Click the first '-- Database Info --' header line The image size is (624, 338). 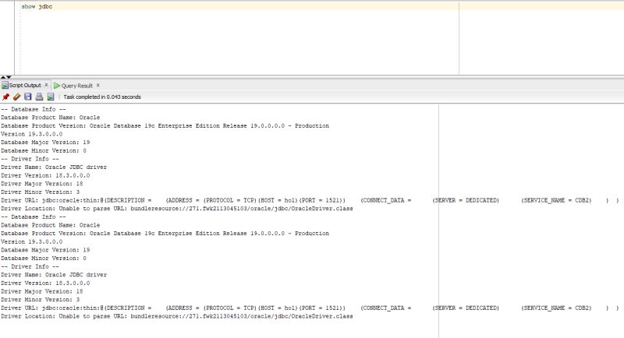34,109
